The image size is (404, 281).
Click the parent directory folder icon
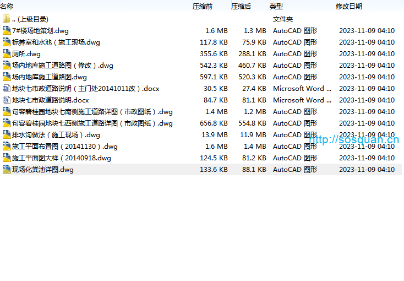(7, 19)
